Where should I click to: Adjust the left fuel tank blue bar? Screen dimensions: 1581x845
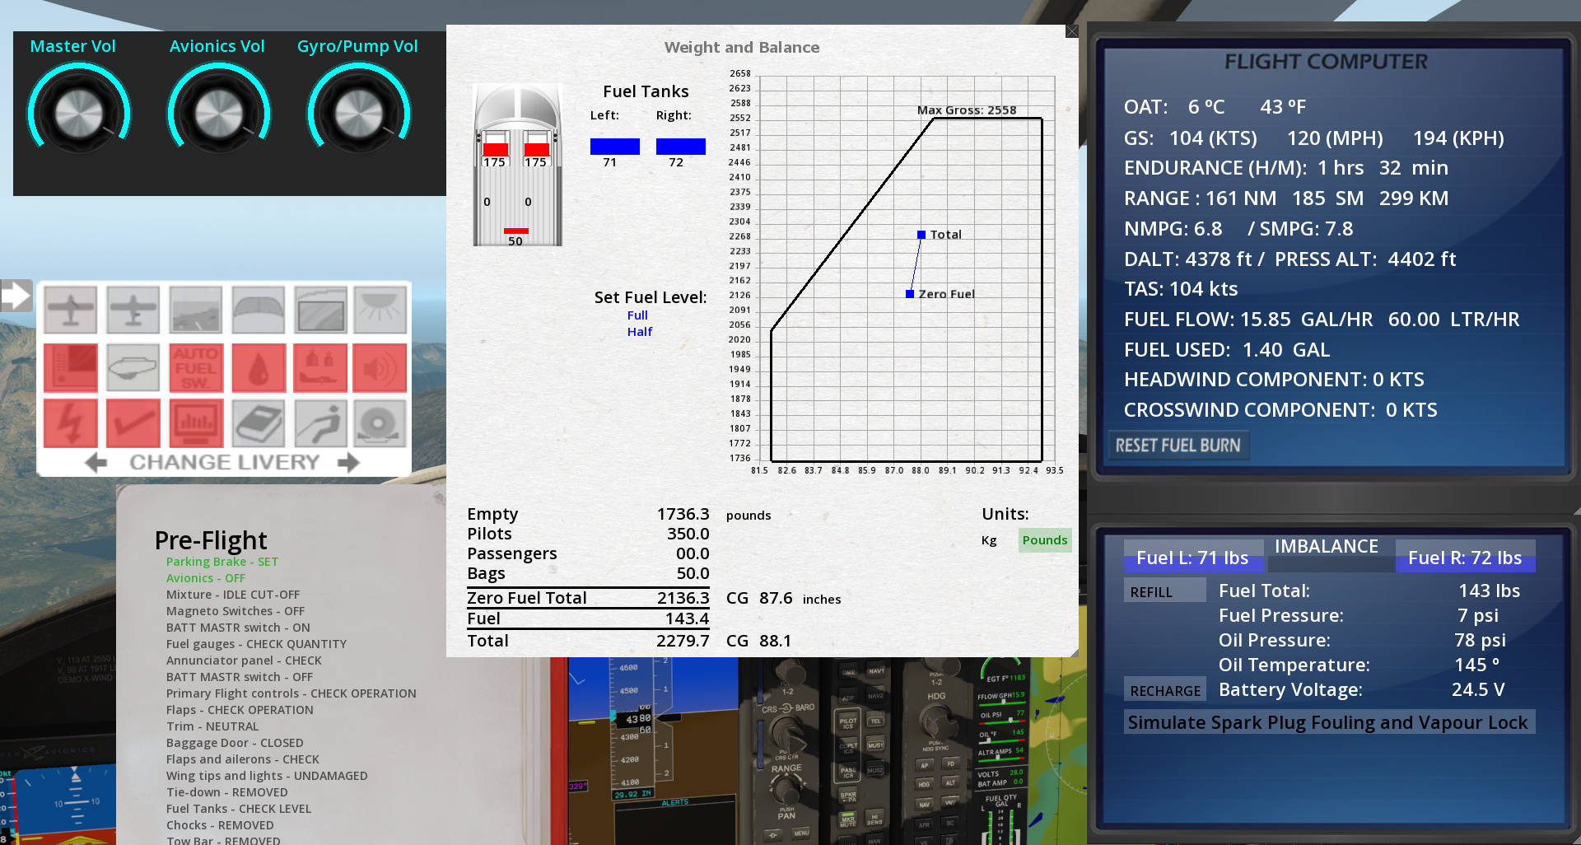pyautogui.click(x=615, y=147)
